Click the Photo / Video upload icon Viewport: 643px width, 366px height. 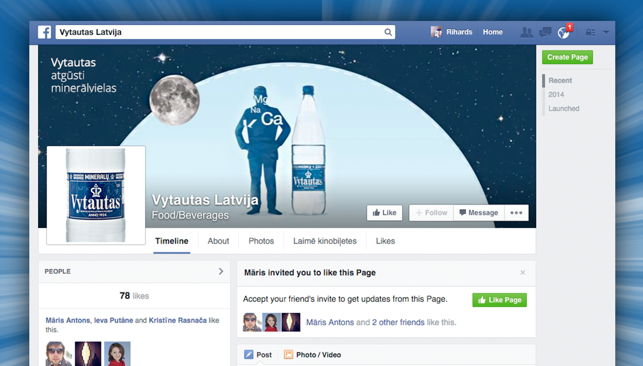click(x=289, y=354)
